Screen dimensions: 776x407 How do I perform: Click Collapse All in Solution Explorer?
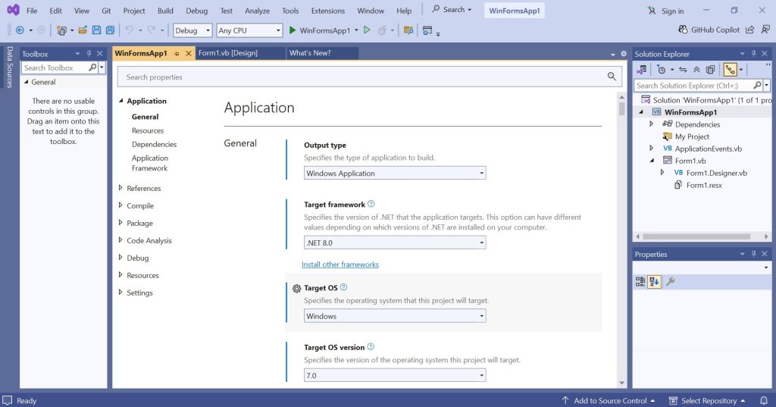696,70
